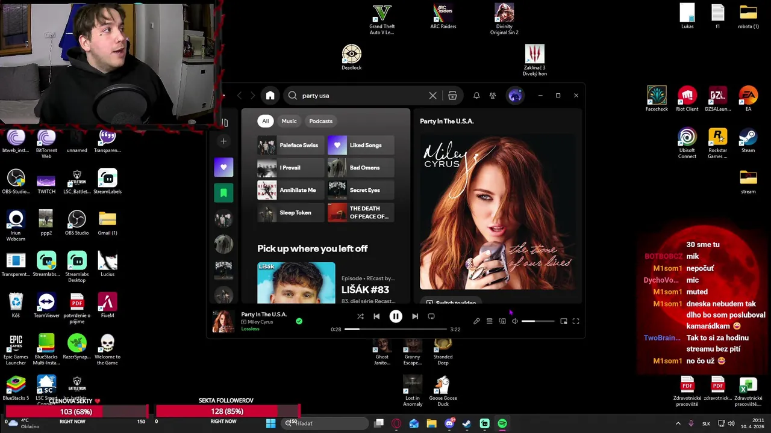Enter Spotify full screen view

576,321
